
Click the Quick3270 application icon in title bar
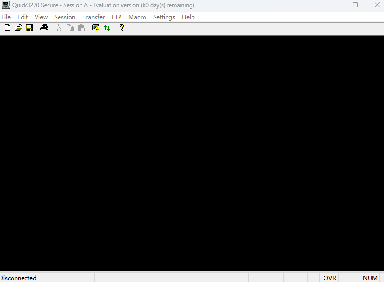point(6,5)
